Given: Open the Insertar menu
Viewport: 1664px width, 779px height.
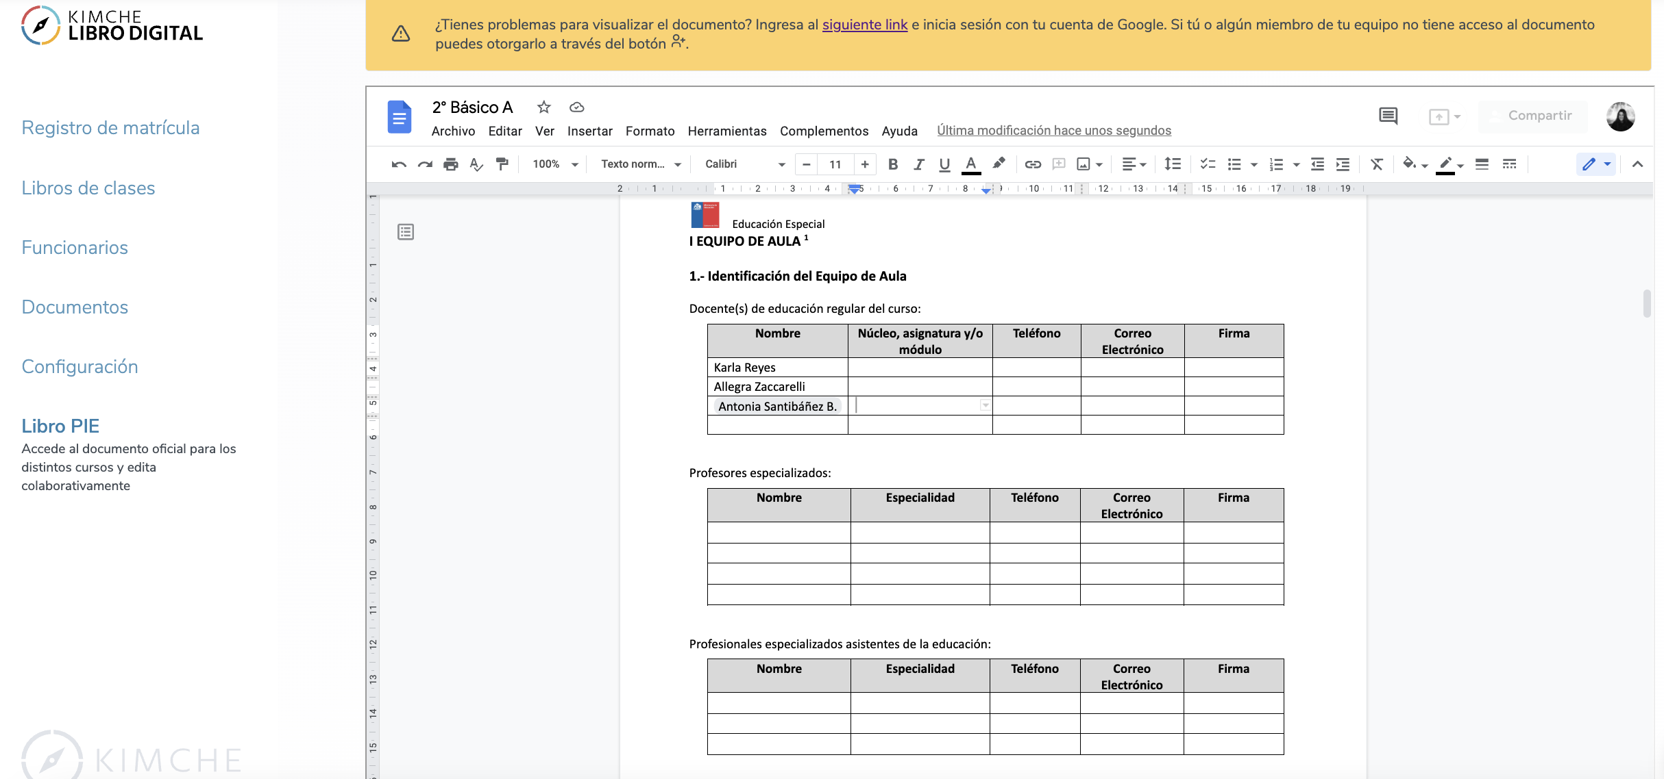Looking at the screenshot, I should click(x=589, y=131).
